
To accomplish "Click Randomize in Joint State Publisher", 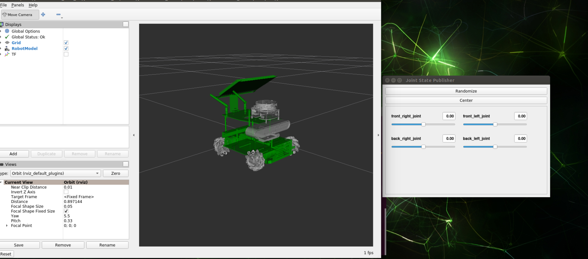I will point(466,91).
